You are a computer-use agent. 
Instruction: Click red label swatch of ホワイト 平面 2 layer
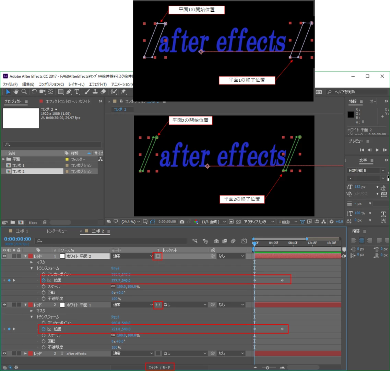[31, 256]
